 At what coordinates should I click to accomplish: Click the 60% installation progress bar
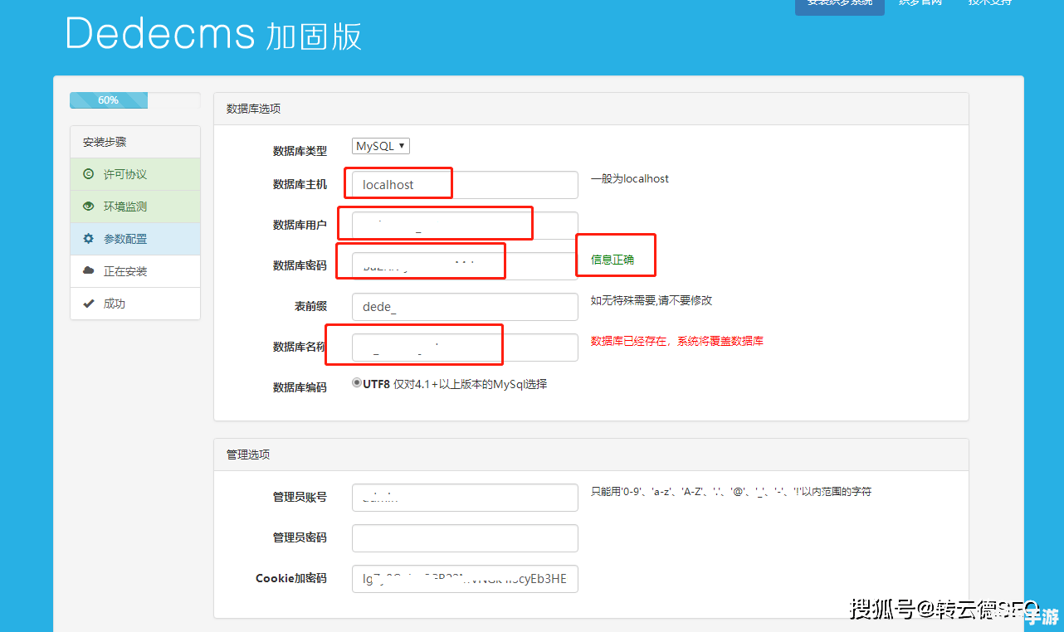coord(134,100)
